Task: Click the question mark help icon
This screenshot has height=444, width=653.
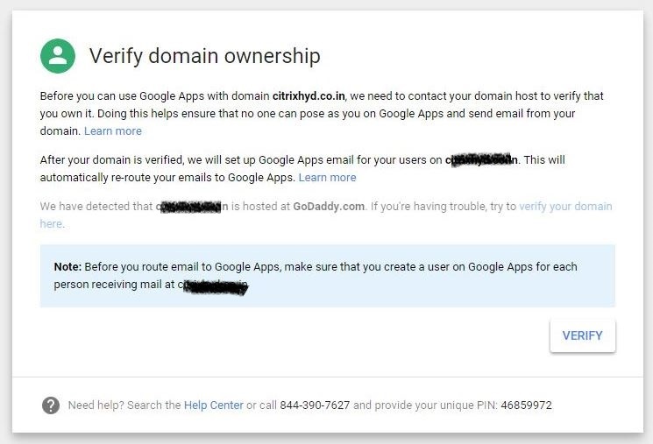Action: pos(51,405)
